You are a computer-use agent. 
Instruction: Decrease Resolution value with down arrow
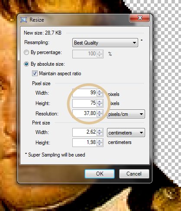coord(100,115)
